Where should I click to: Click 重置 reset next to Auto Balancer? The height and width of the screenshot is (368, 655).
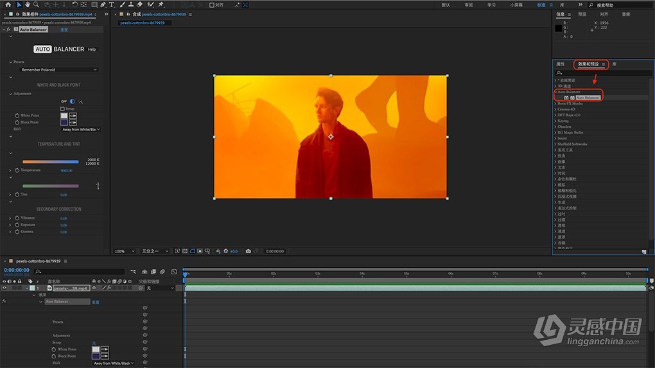point(64,30)
